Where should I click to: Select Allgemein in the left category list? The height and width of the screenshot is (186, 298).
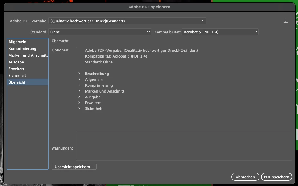[x=28, y=42]
